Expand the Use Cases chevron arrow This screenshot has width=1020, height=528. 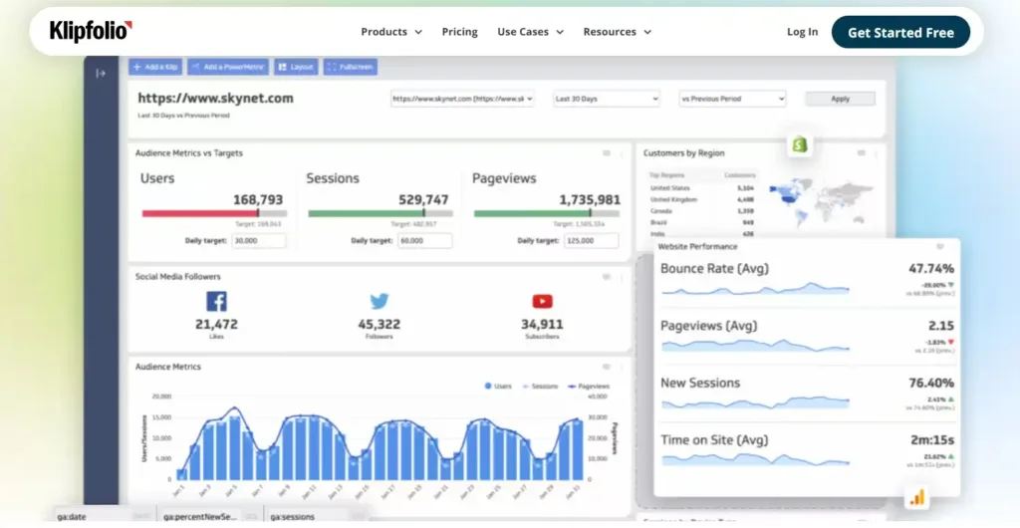560,33
